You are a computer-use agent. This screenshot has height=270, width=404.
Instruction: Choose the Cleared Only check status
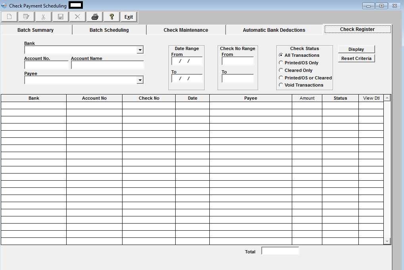pos(281,70)
